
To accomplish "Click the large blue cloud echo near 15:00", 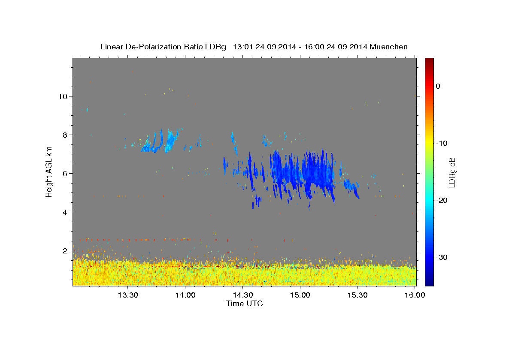I will [303, 174].
